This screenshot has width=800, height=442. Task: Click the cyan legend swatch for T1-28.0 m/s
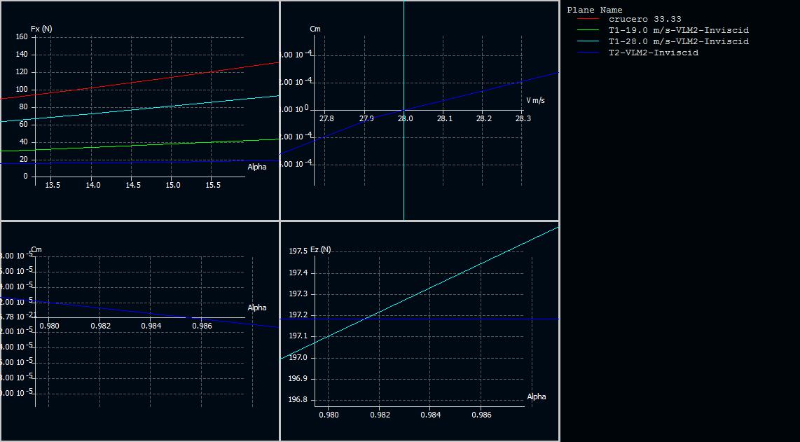tap(588, 42)
